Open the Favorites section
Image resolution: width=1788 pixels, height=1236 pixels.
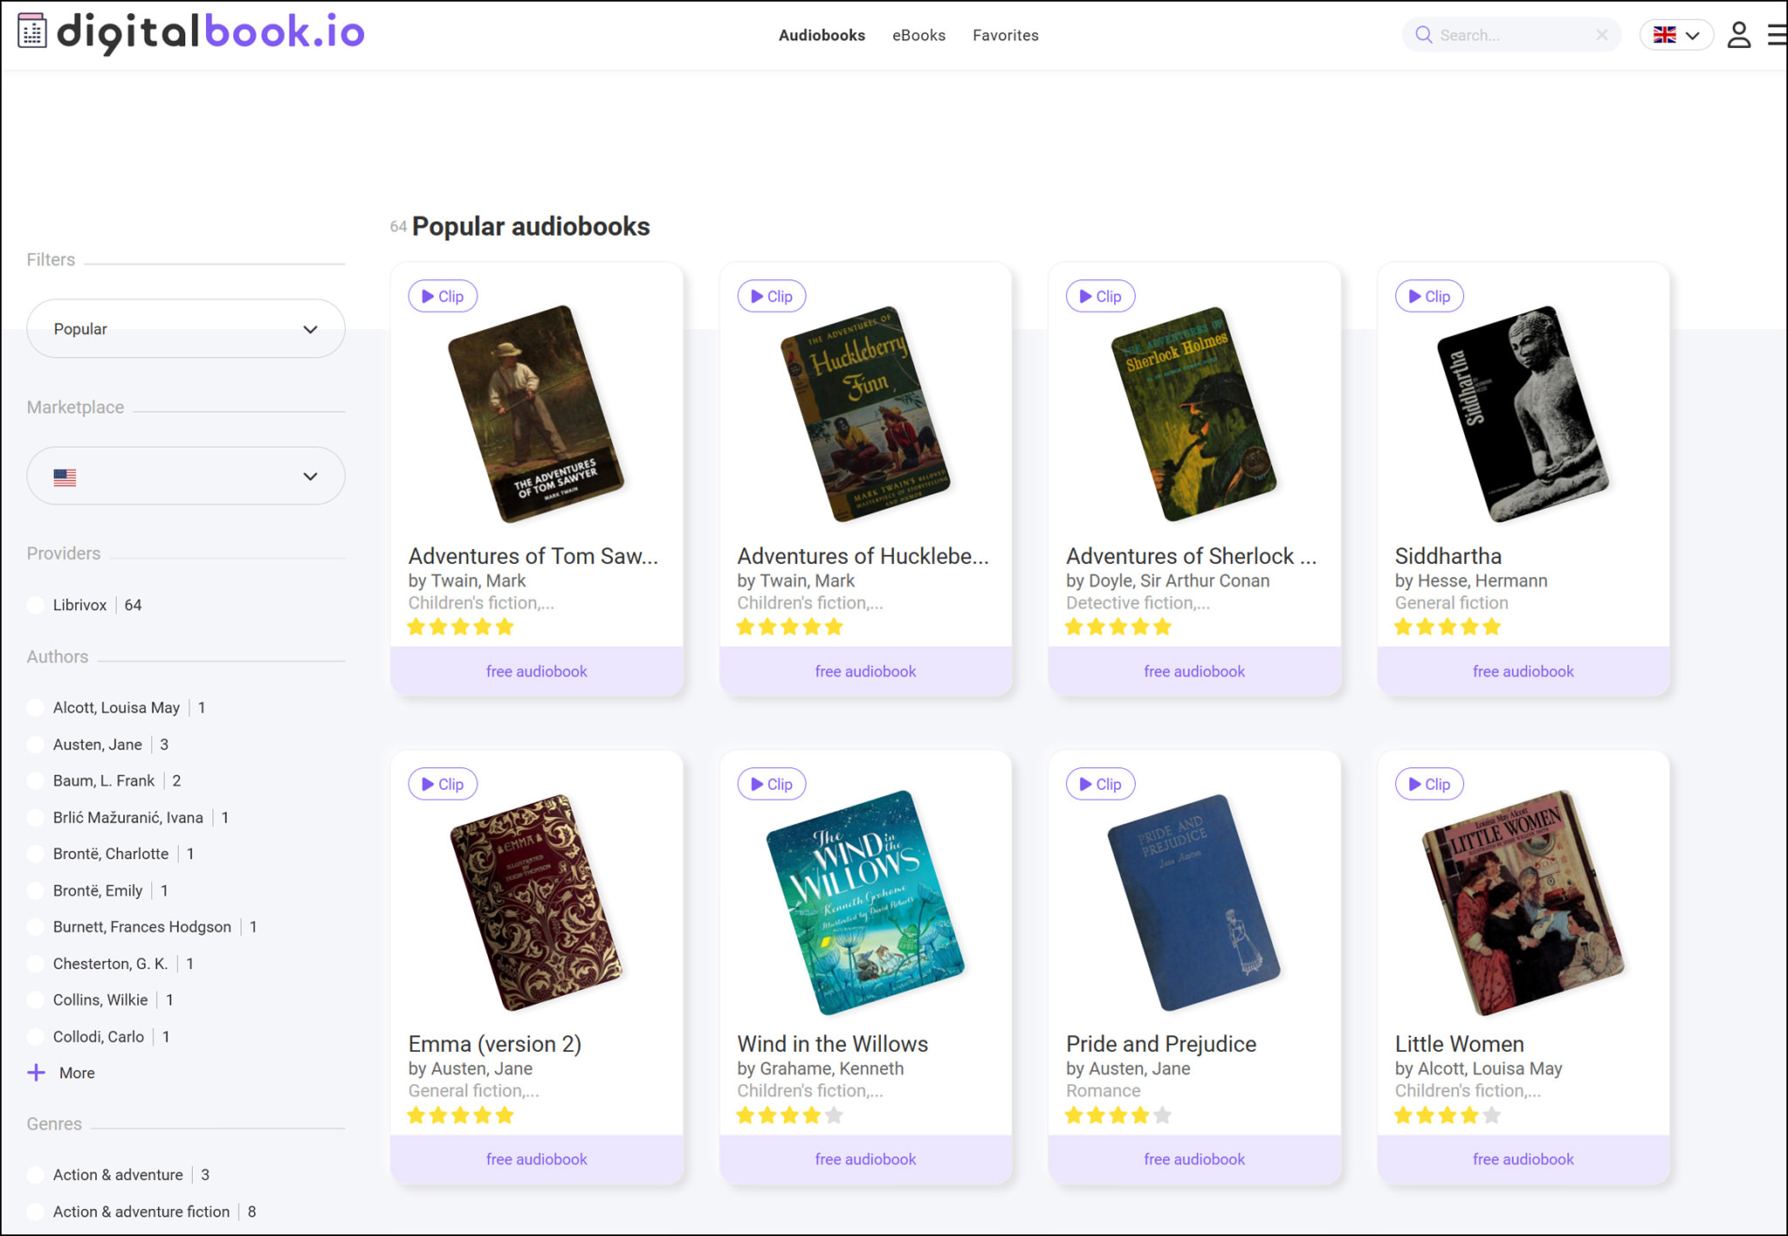1006,35
